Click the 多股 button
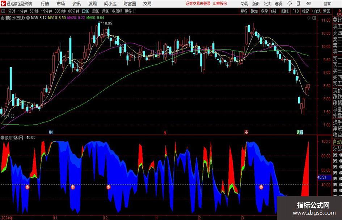The height and width of the screenshot is (220, 342). click(x=264, y=11)
